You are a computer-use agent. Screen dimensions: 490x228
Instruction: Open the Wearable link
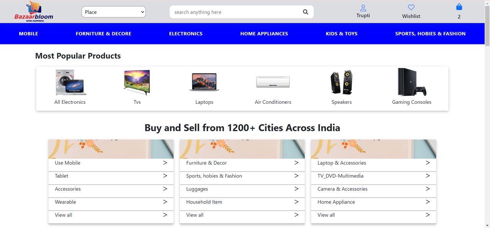[x=65, y=202]
